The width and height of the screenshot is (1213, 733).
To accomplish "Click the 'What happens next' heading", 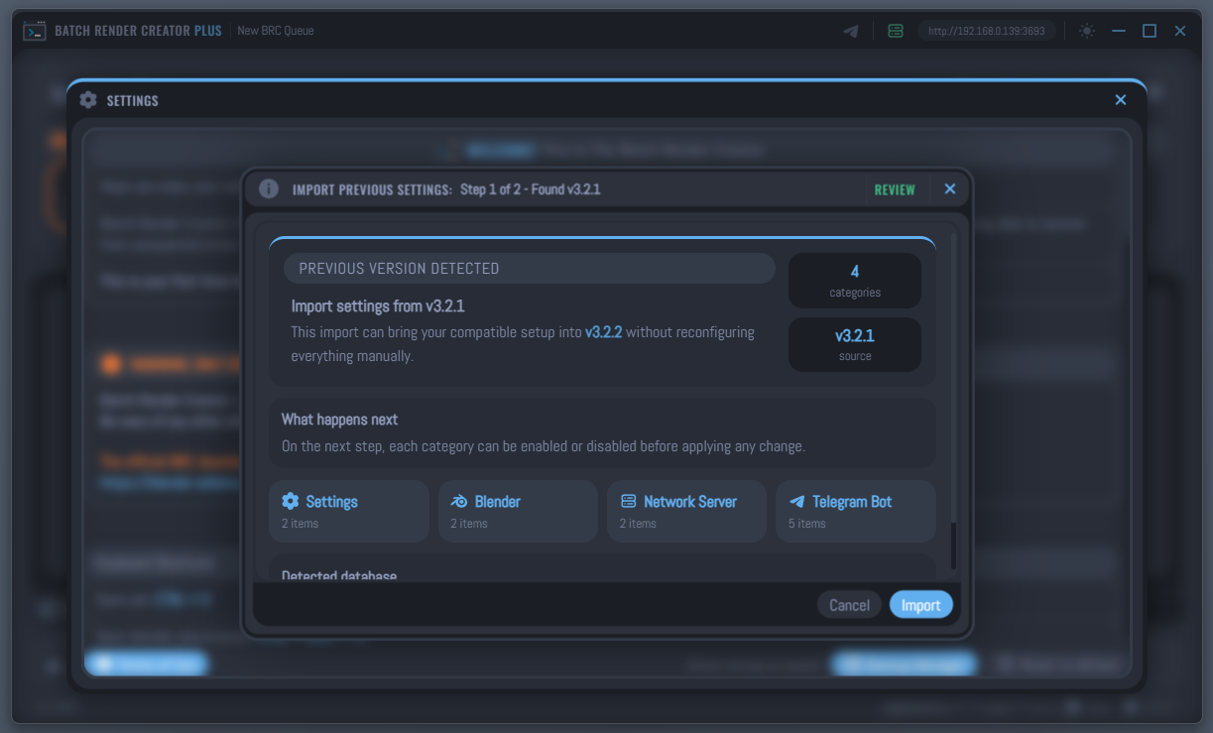I will pyautogui.click(x=339, y=420).
